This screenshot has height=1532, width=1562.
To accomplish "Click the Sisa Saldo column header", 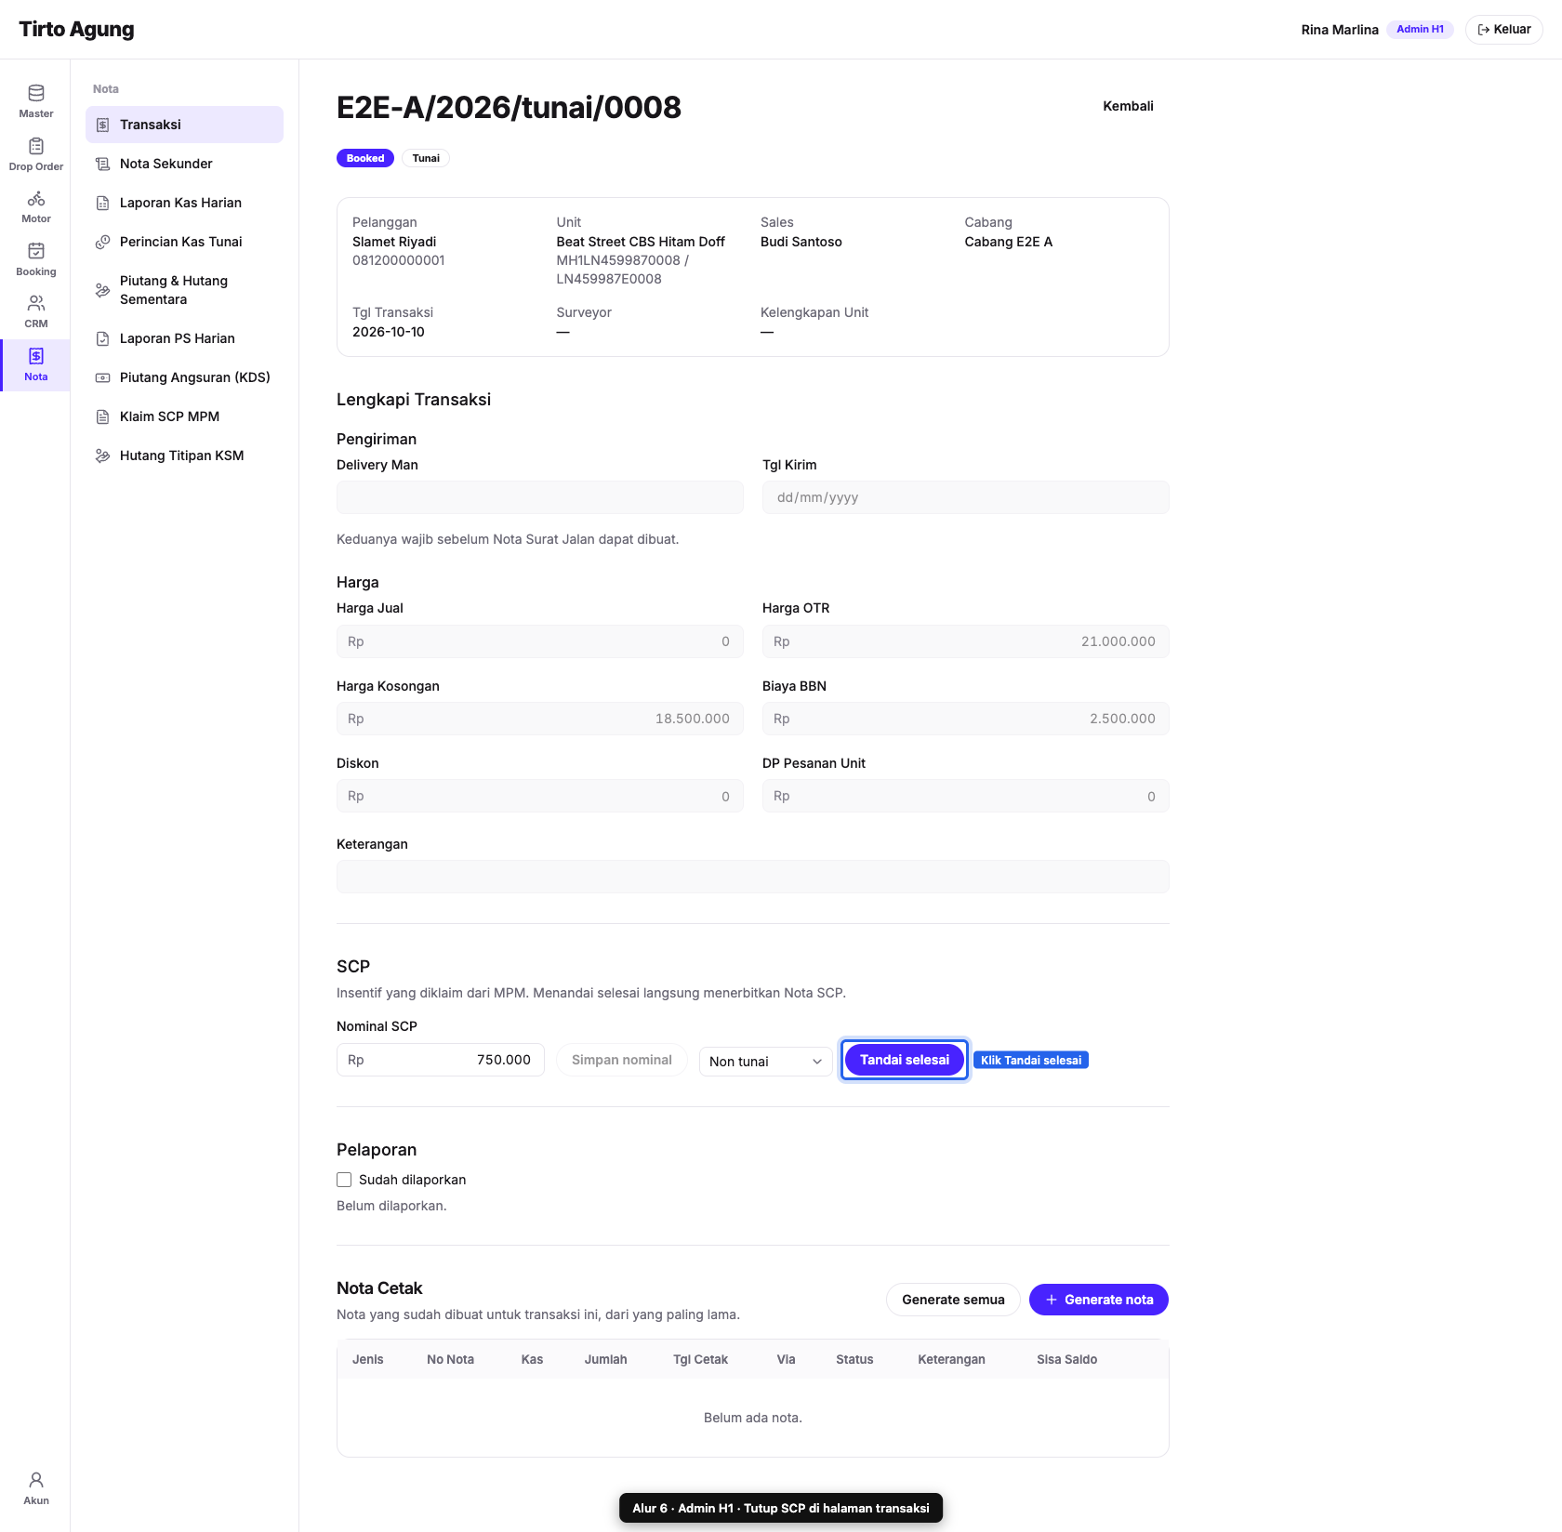I will click(x=1066, y=1359).
